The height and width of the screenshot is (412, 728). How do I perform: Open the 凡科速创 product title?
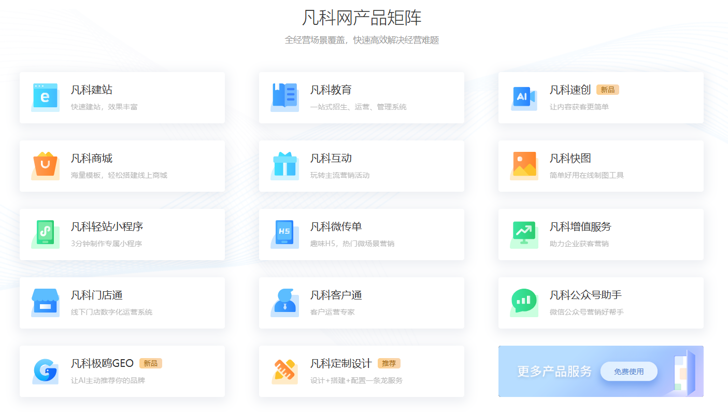[570, 90]
